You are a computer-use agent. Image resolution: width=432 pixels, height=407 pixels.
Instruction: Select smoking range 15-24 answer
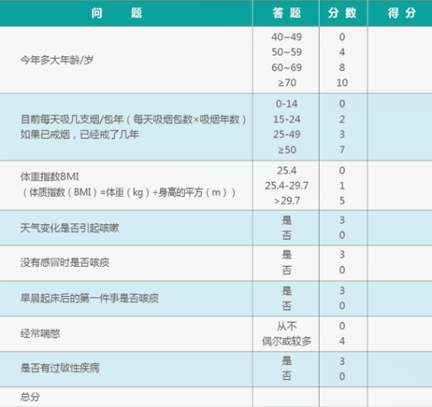click(286, 119)
